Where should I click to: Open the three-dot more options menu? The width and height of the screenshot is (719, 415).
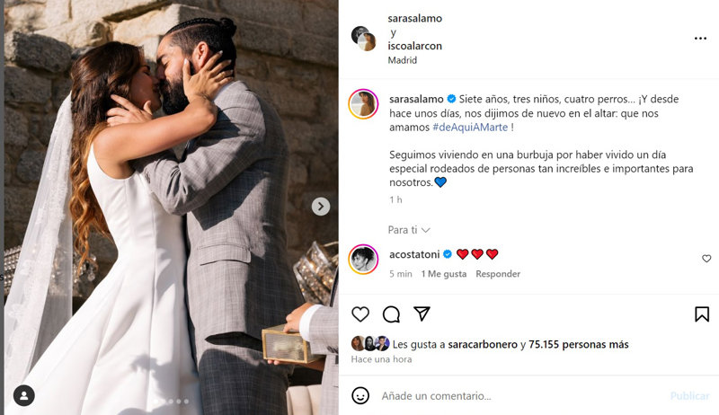point(700,39)
